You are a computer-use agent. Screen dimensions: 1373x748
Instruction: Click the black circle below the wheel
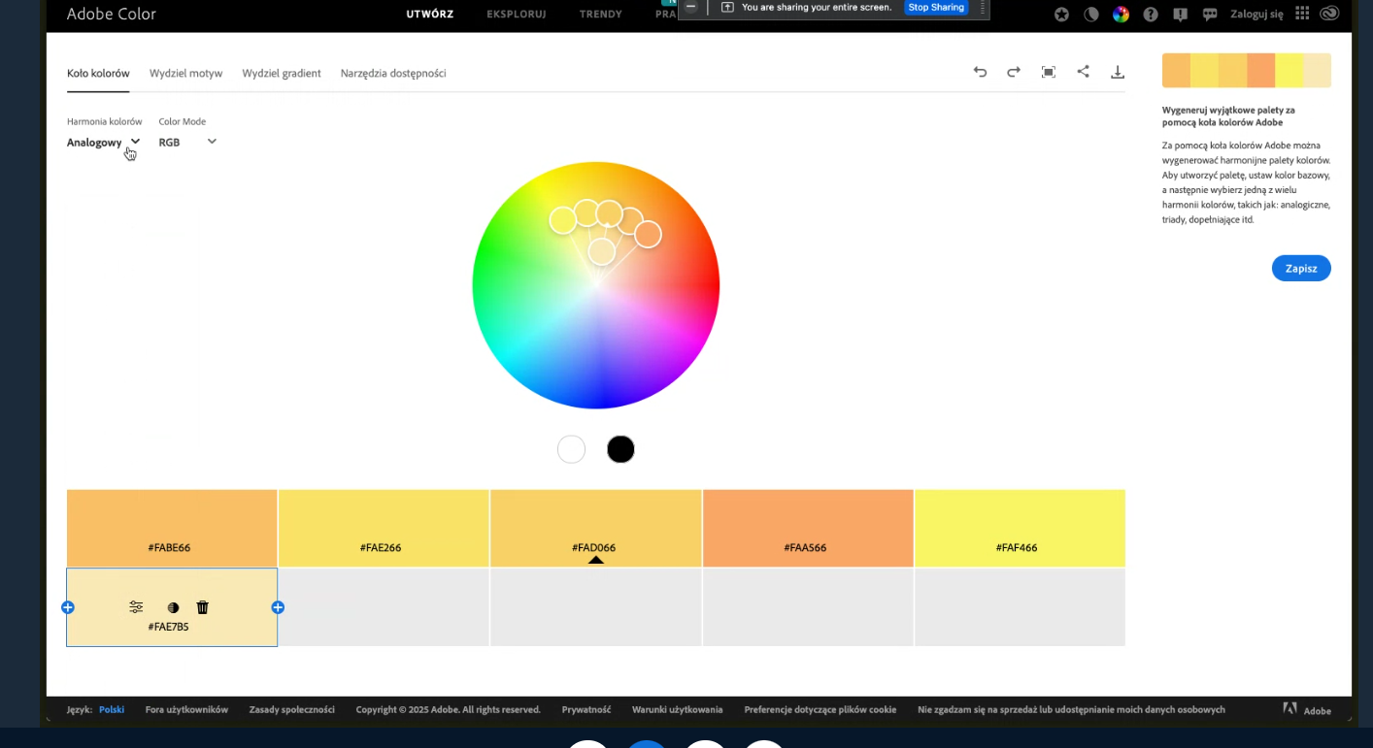click(x=620, y=449)
